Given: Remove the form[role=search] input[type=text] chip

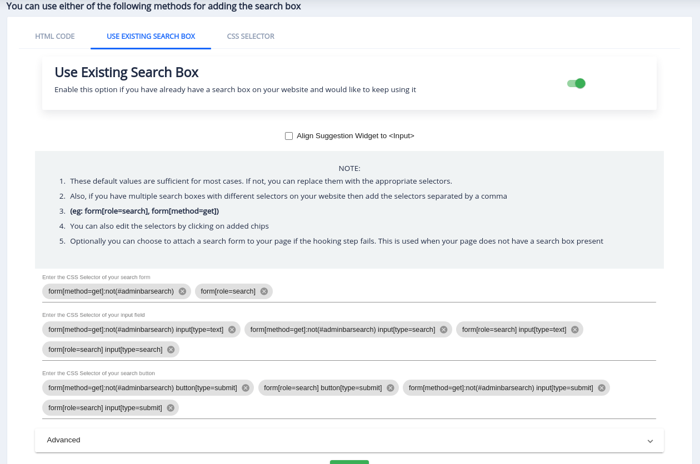Looking at the screenshot, I should click(576, 329).
